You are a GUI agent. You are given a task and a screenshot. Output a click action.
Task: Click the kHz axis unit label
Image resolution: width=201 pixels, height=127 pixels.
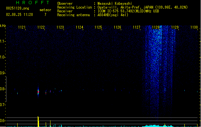[3, 26]
